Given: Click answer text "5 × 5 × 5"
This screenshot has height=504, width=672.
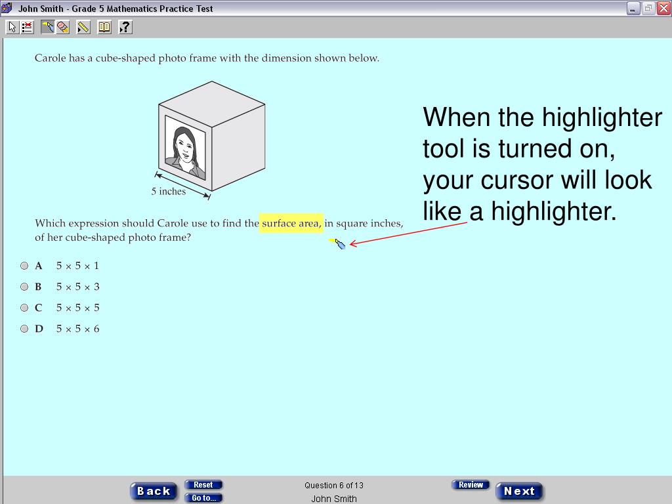Looking at the screenshot, I should (x=77, y=308).
